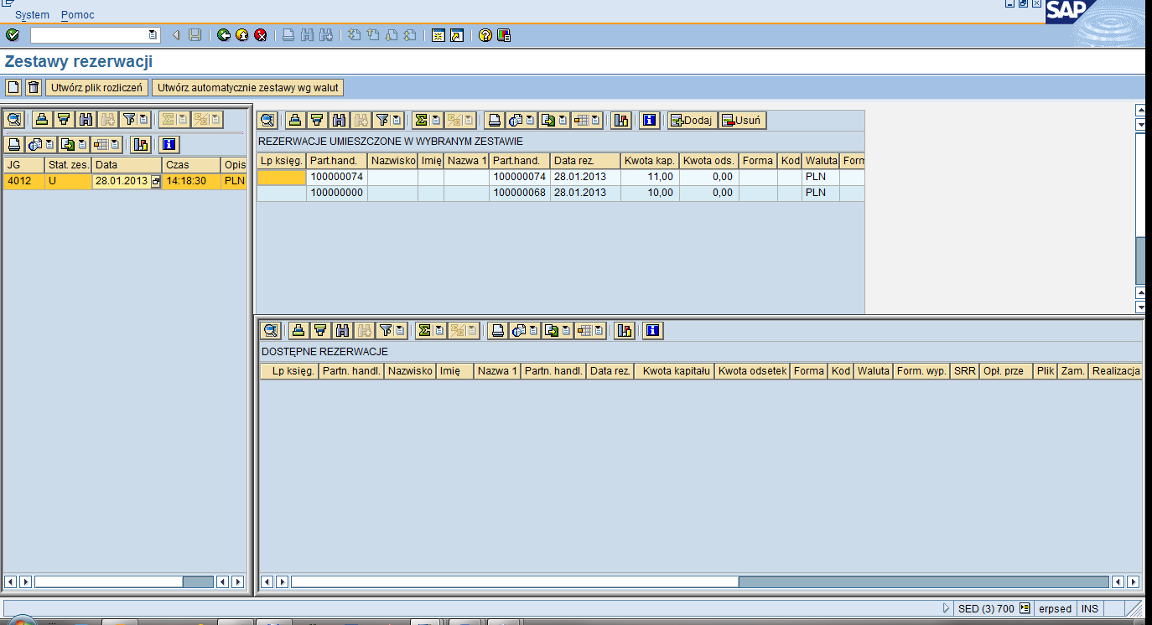The image size is (1152, 625).
Task: Click Sort Descending icon in left panel
Action: point(63,120)
